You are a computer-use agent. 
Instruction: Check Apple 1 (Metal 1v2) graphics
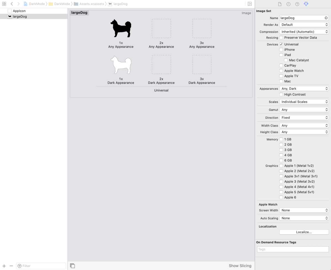coord(281,166)
